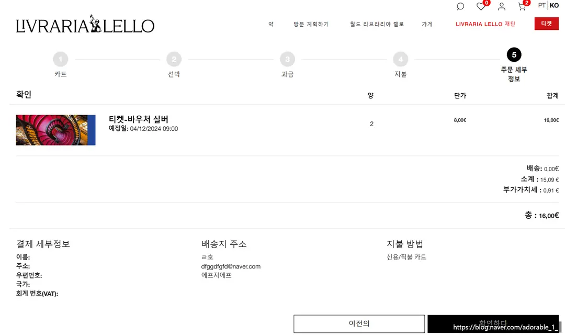Open the 약 menu item

pos(271,24)
